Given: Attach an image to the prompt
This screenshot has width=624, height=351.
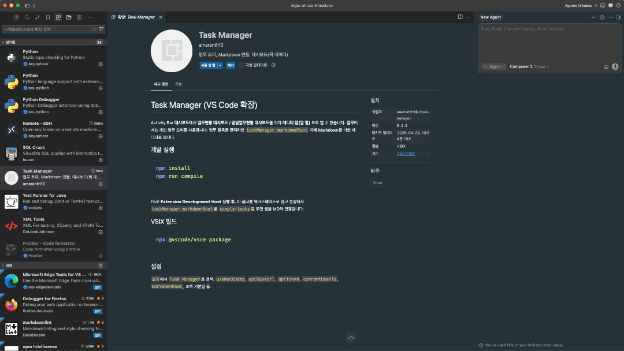Looking at the screenshot, I should point(606,67).
